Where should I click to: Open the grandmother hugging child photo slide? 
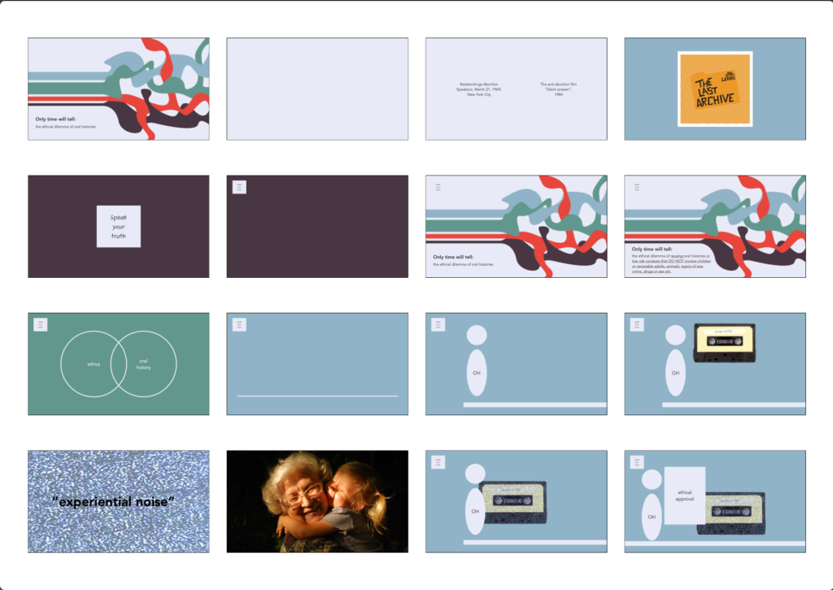pyautogui.click(x=317, y=501)
